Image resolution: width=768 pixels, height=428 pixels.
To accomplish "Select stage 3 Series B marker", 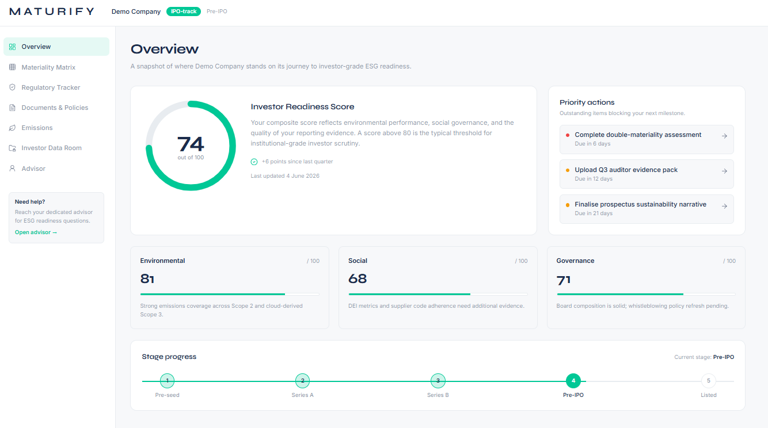I will pyautogui.click(x=438, y=381).
